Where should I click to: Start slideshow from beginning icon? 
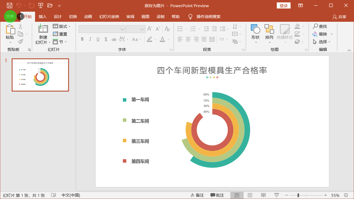(x=41, y=5)
